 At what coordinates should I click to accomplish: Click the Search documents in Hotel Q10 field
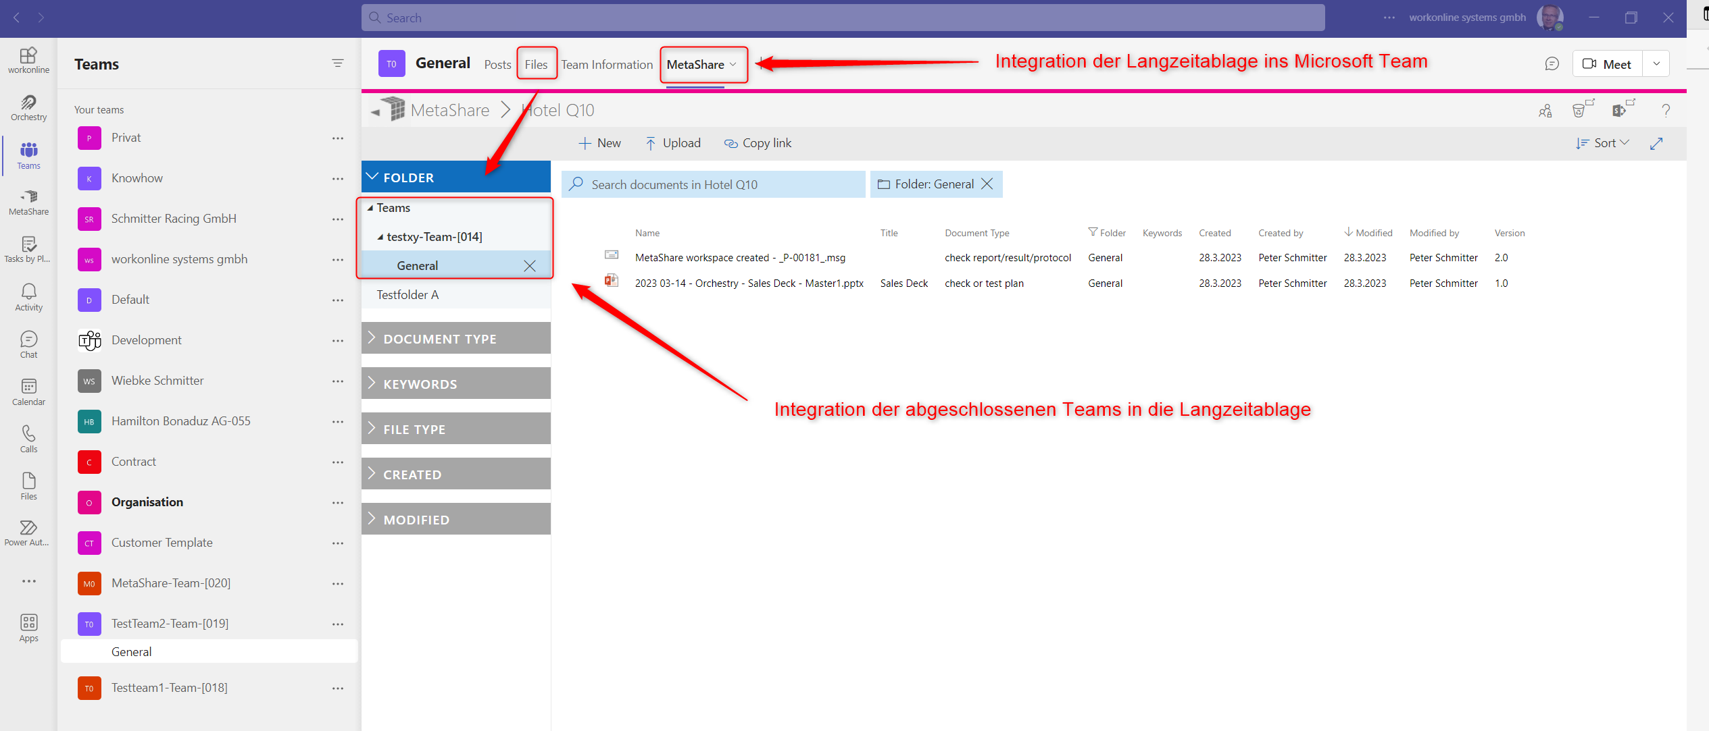(x=713, y=184)
